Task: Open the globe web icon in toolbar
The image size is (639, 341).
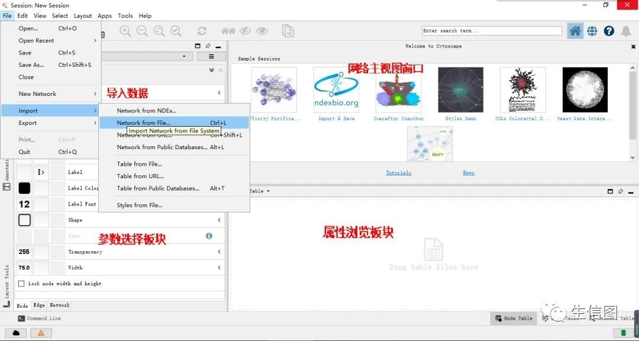Action: point(592,31)
